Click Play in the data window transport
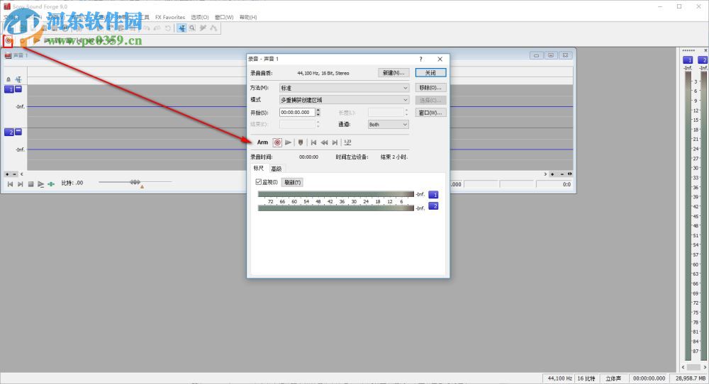This screenshot has height=384, width=709. (40, 184)
